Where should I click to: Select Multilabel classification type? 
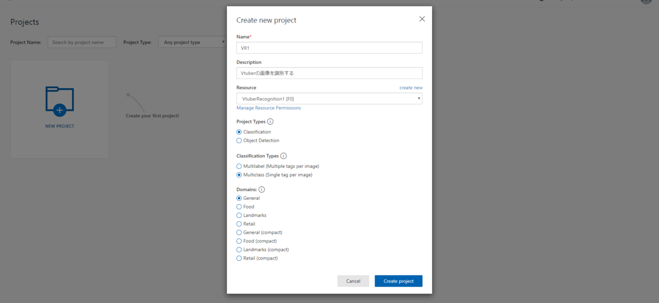[x=239, y=166]
